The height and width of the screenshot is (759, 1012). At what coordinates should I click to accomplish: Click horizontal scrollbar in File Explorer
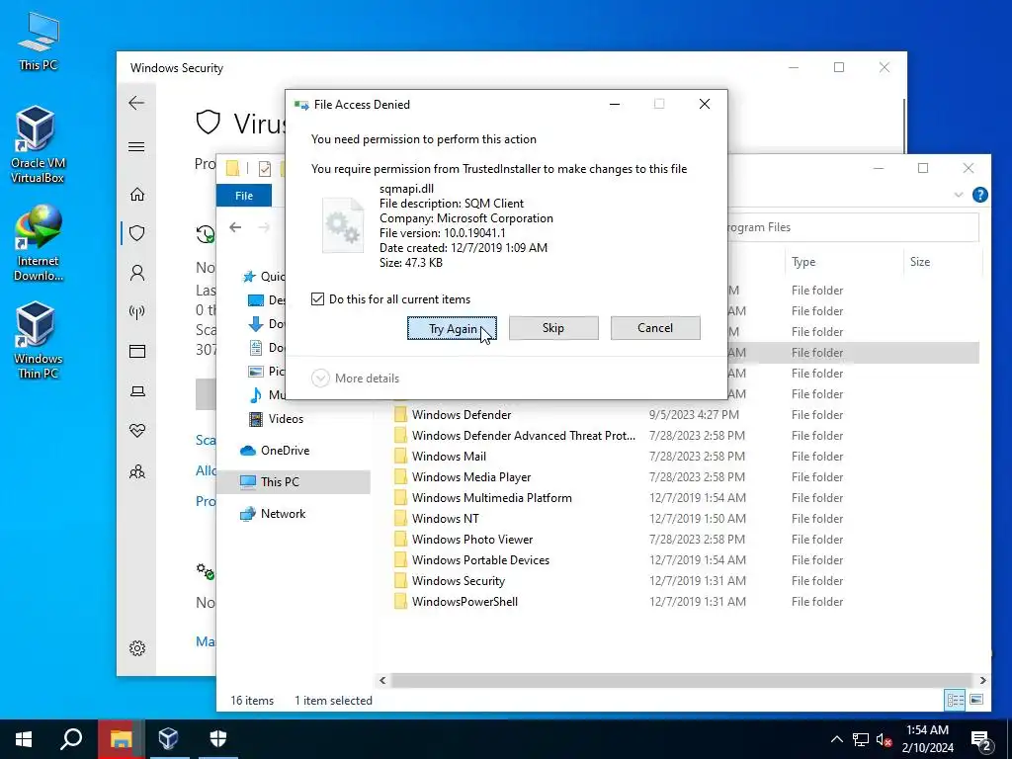(x=682, y=680)
